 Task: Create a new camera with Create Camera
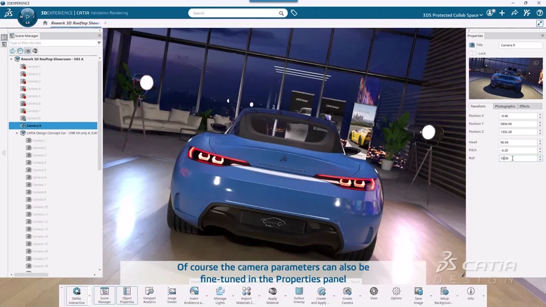pyautogui.click(x=347, y=295)
